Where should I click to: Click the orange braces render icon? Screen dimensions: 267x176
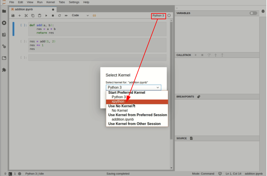pos(94,16)
